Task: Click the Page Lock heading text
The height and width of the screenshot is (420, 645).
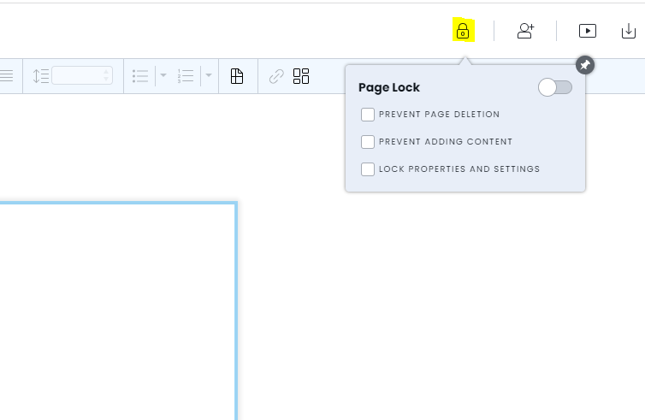Action: pos(389,87)
